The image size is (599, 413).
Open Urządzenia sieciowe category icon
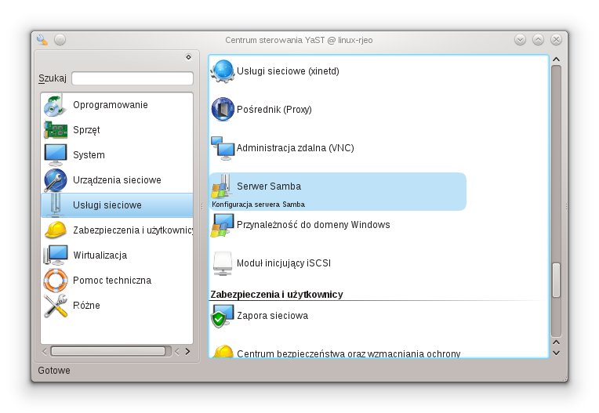pos(56,180)
